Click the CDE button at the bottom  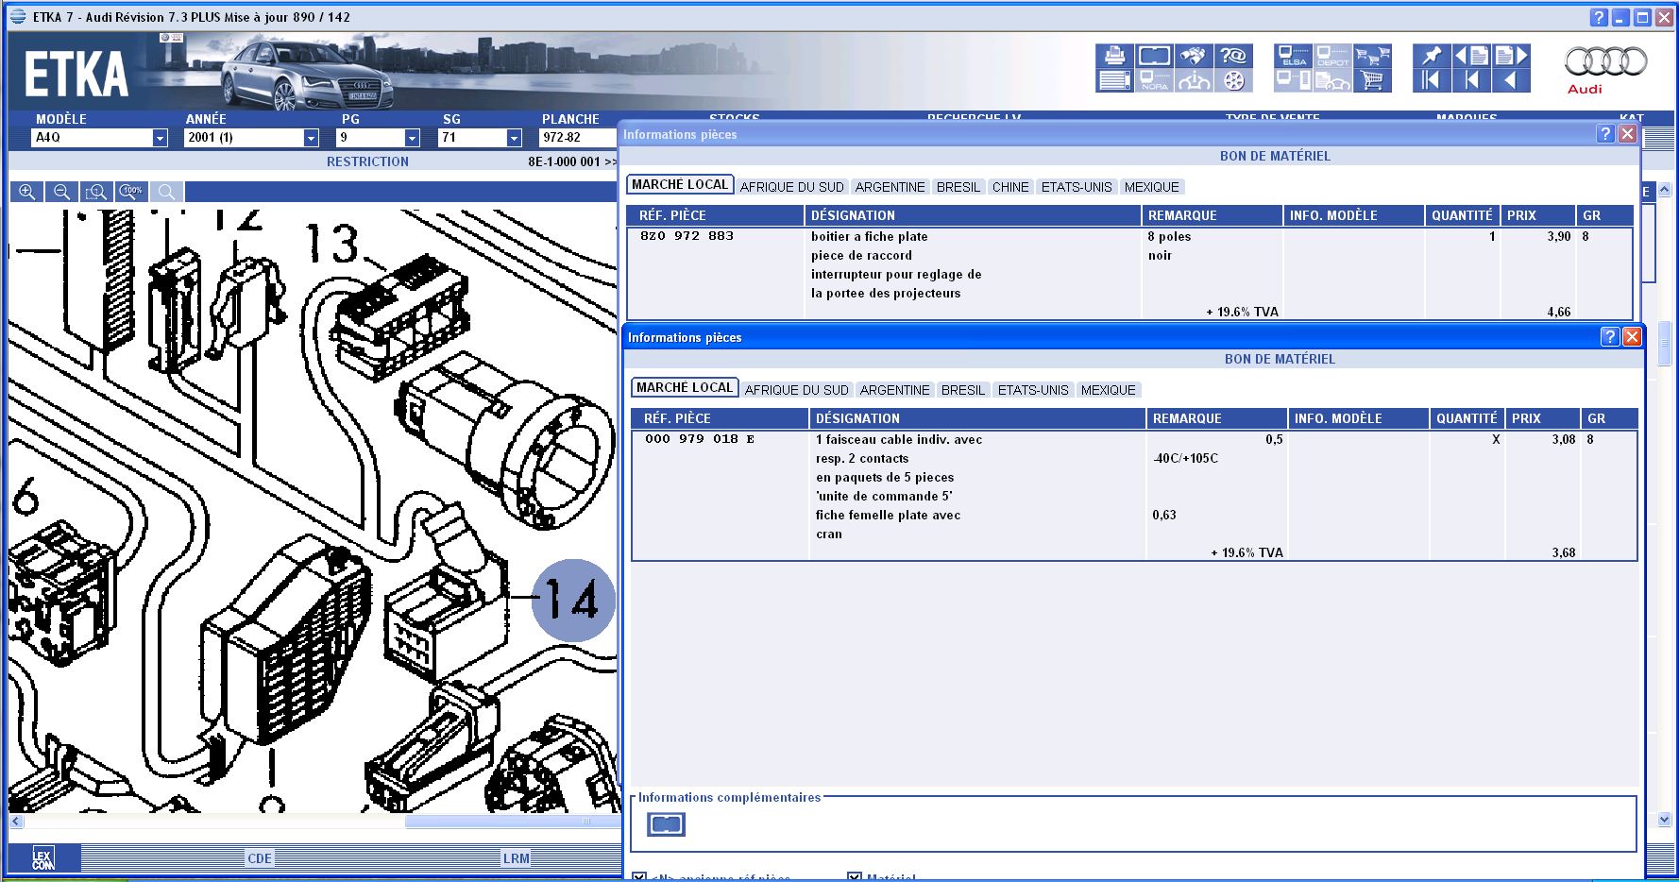click(259, 858)
